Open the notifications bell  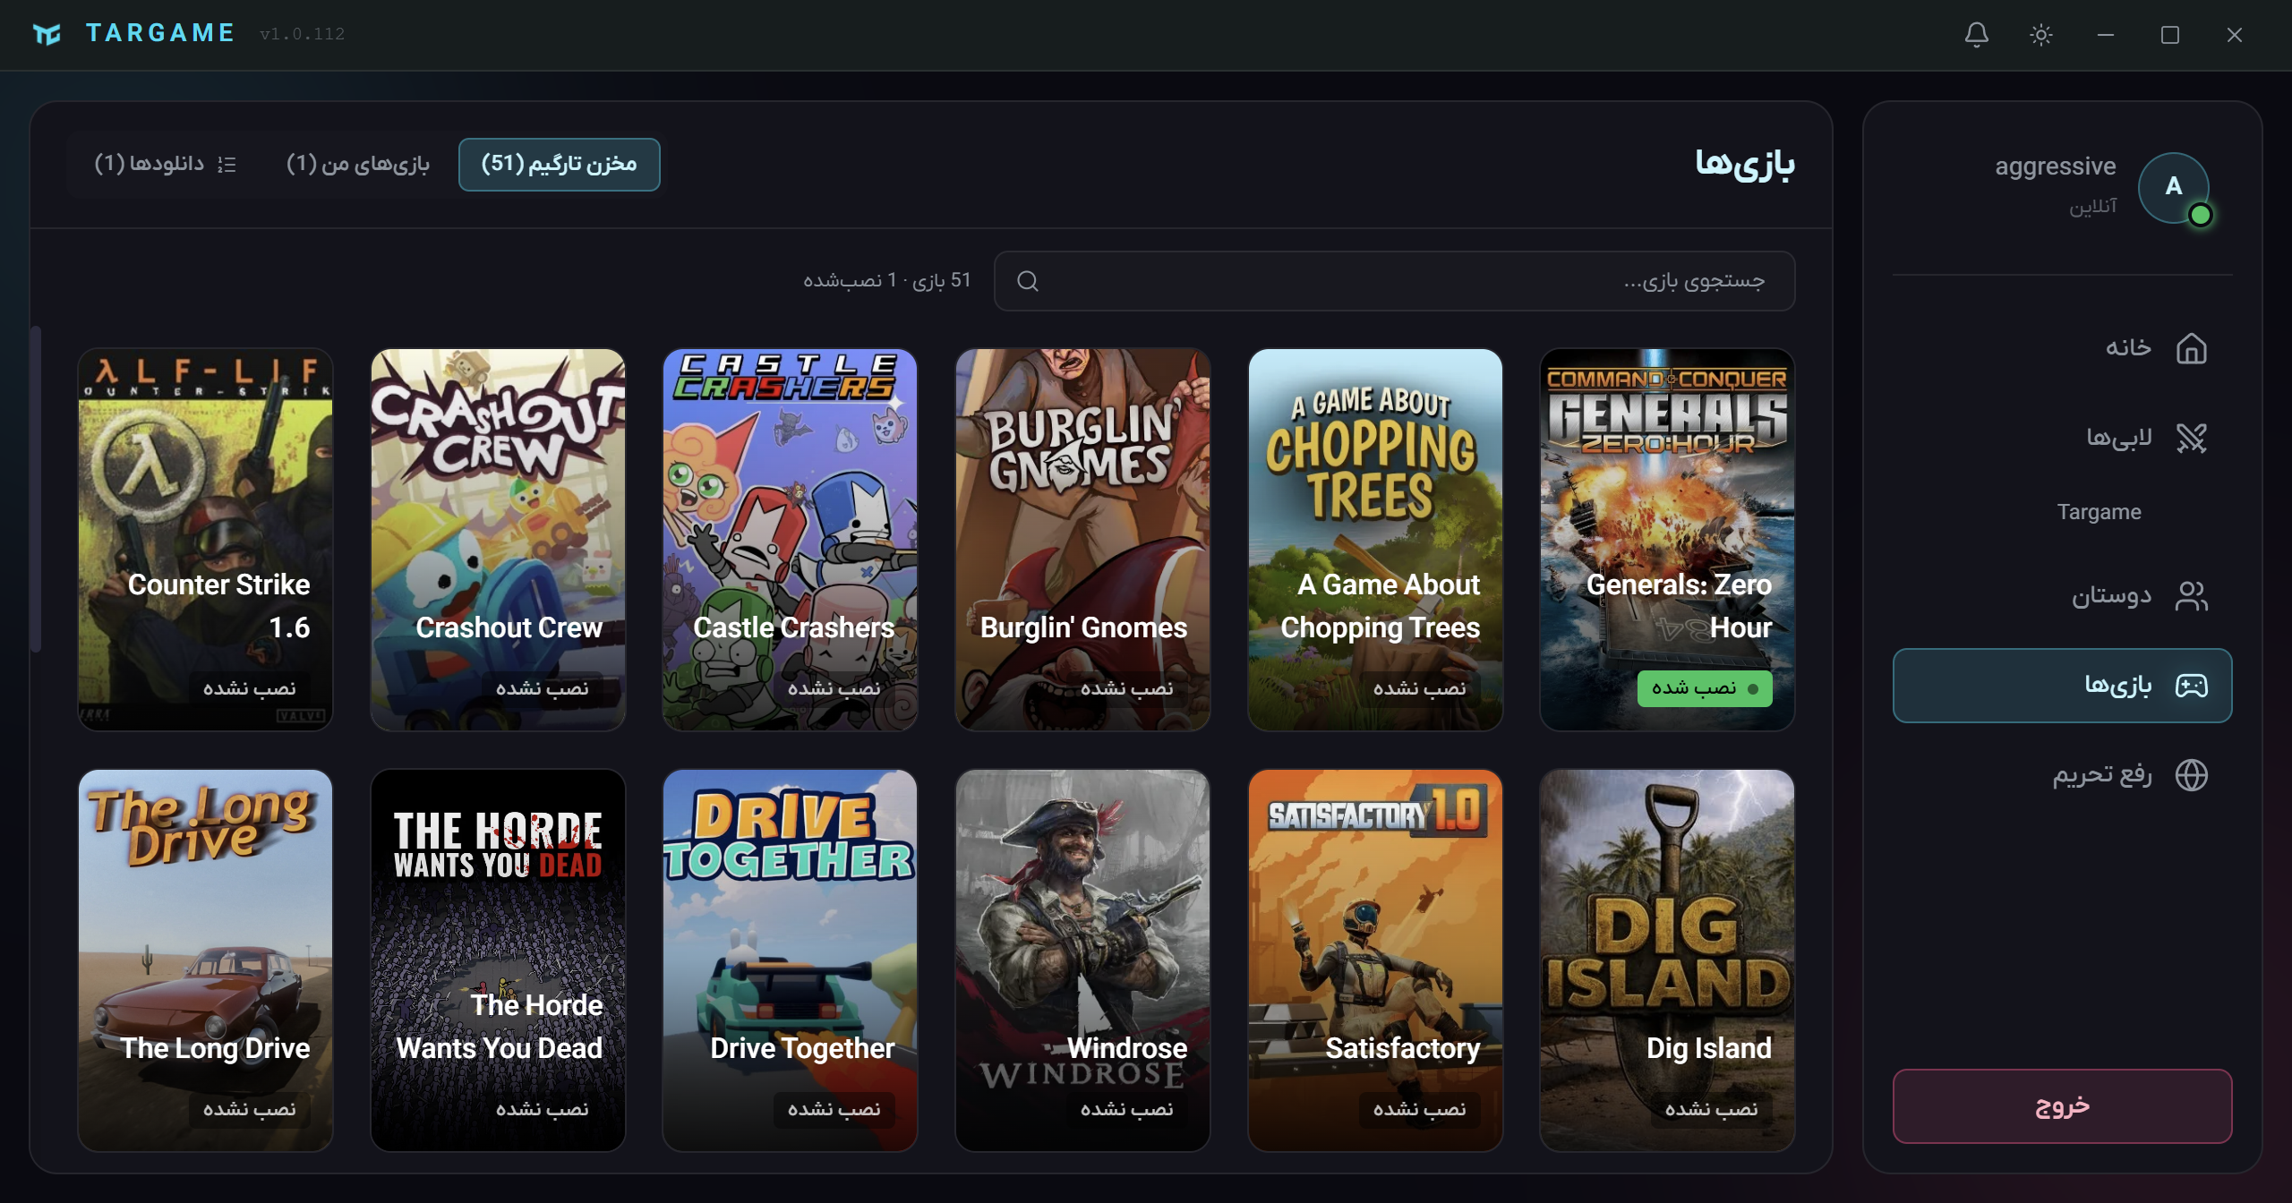[1976, 35]
